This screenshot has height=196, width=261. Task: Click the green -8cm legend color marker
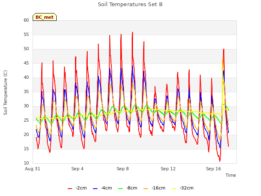coord(121,189)
